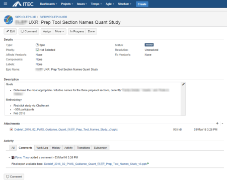Click the Not Selected priority icon

[x=37, y=50]
